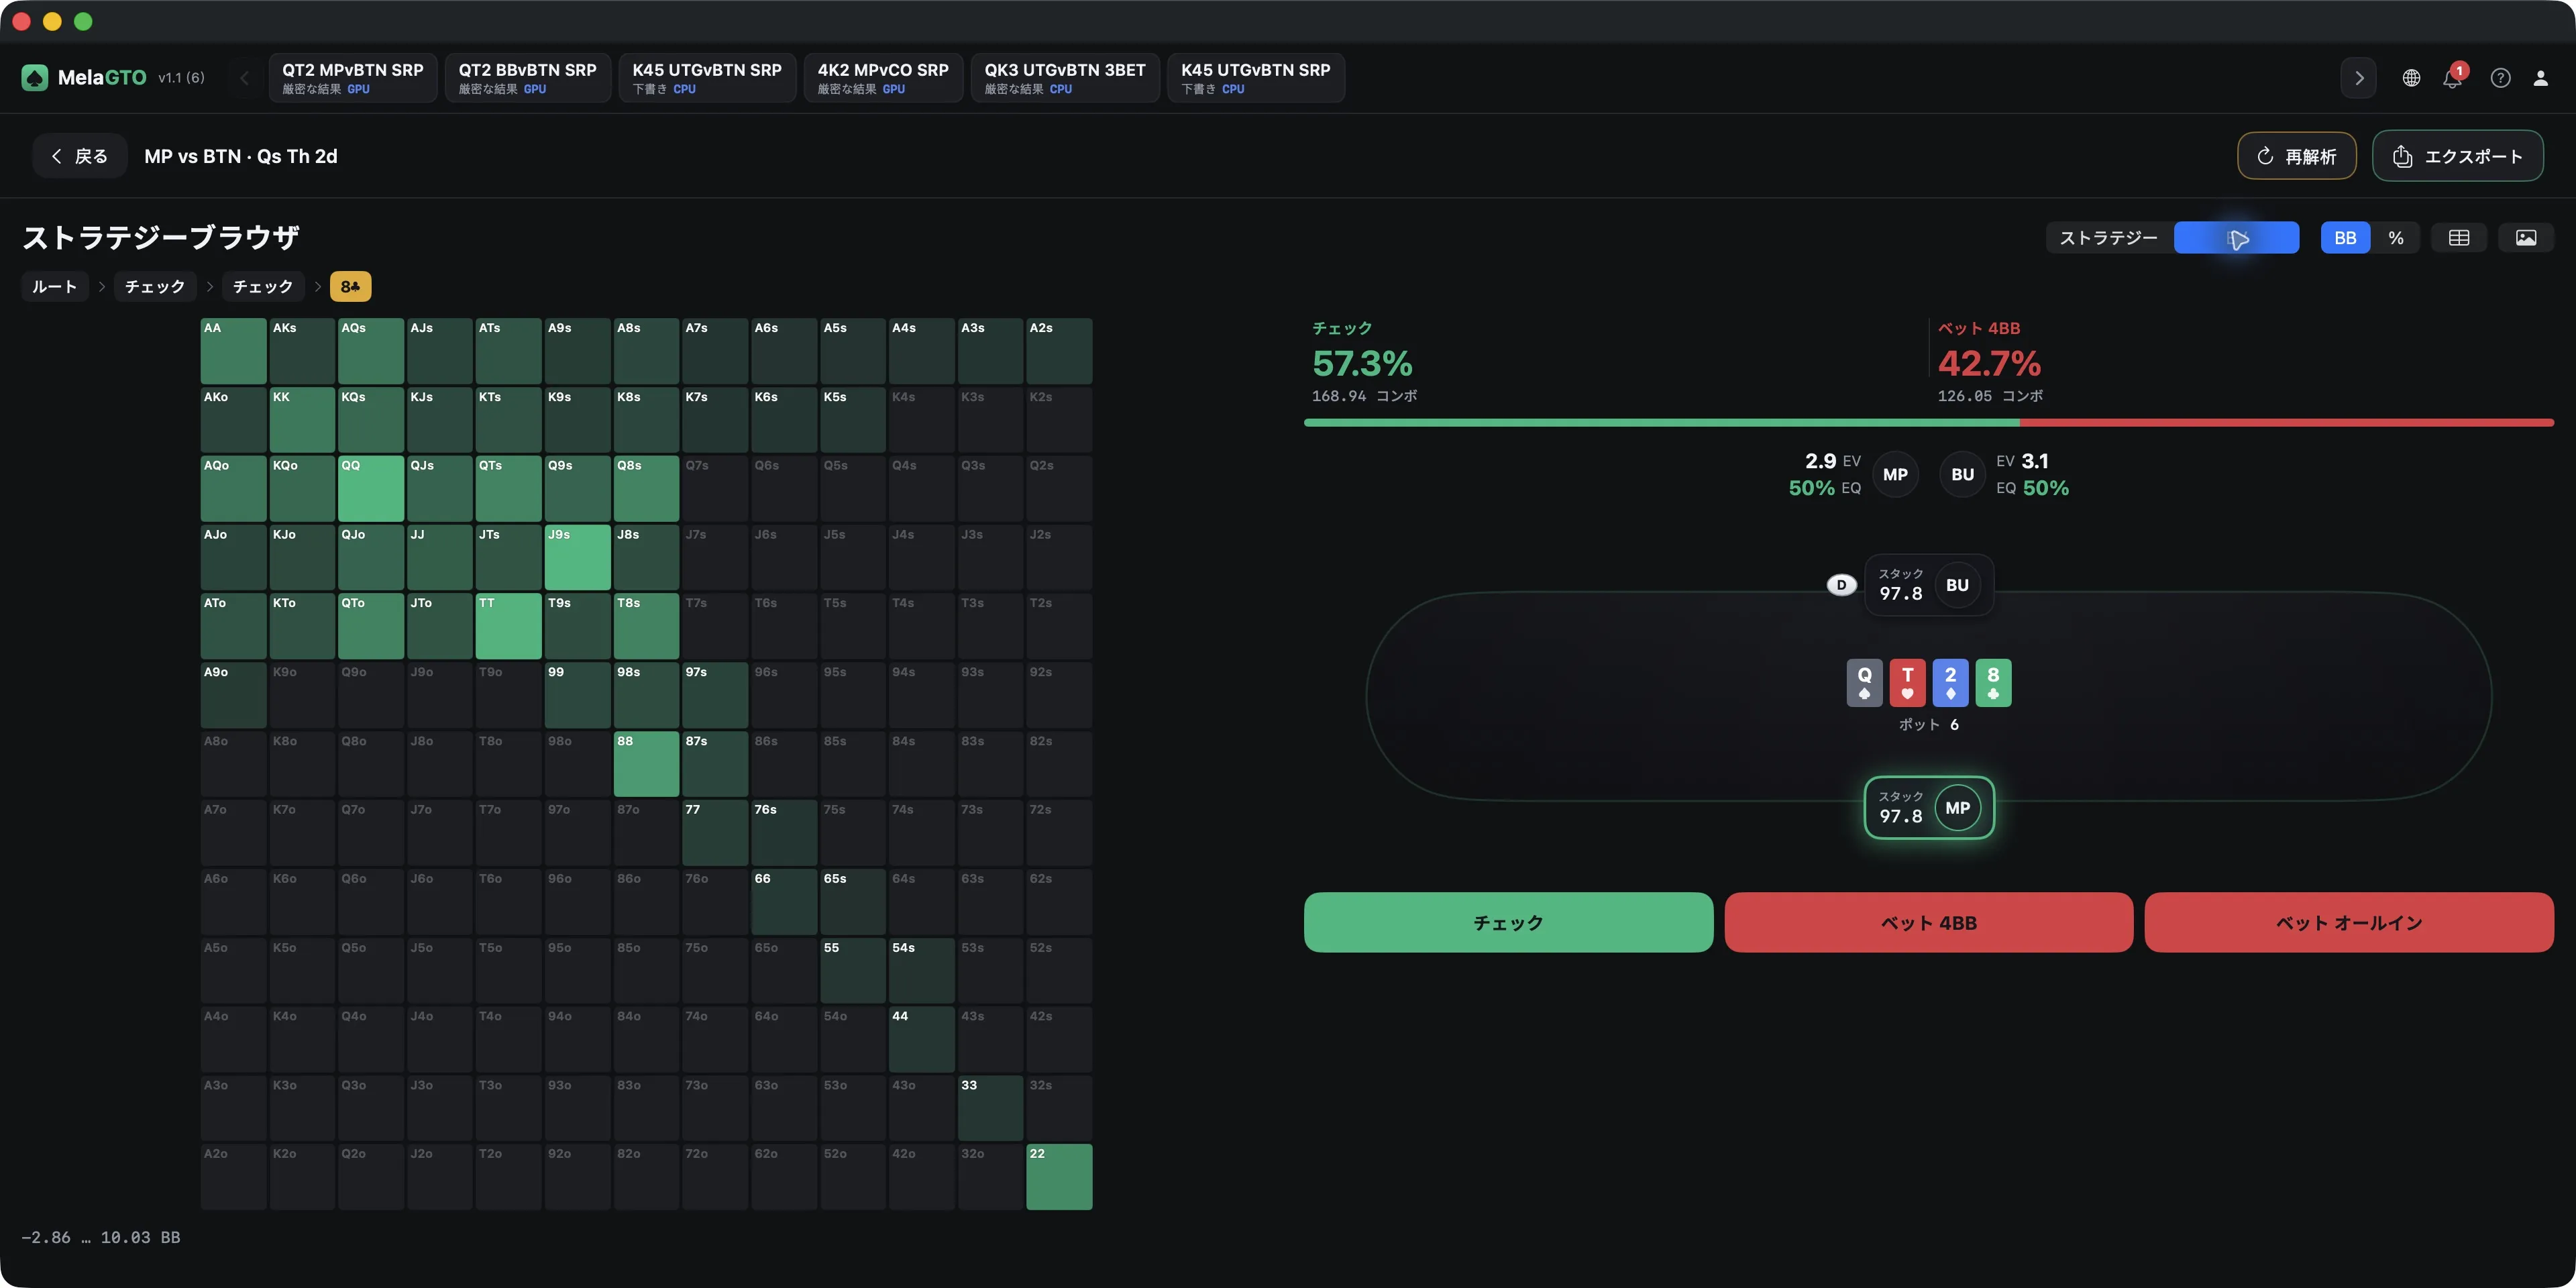The image size is (2576, 1288).
Task: Select the 2 diamond board card
Action: 1950,683
